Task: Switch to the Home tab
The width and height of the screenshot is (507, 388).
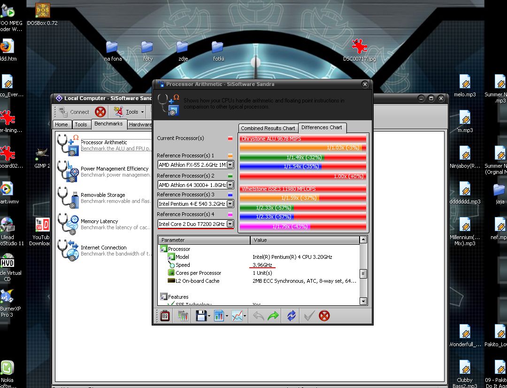Action: (61, 124)
